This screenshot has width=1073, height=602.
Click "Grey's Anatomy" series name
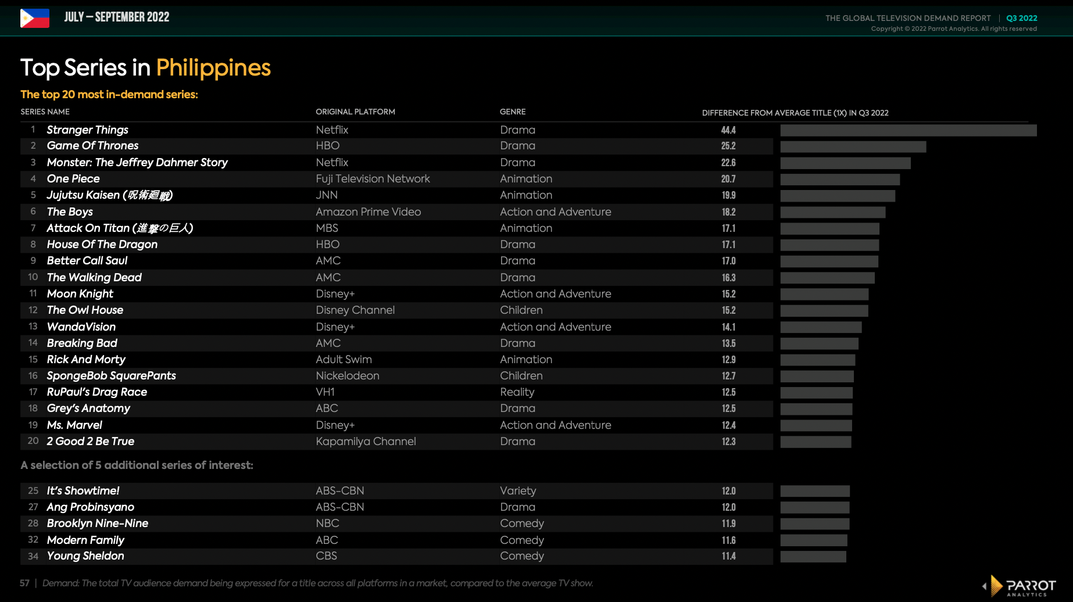pyautogui.click(x=88, y=408)
